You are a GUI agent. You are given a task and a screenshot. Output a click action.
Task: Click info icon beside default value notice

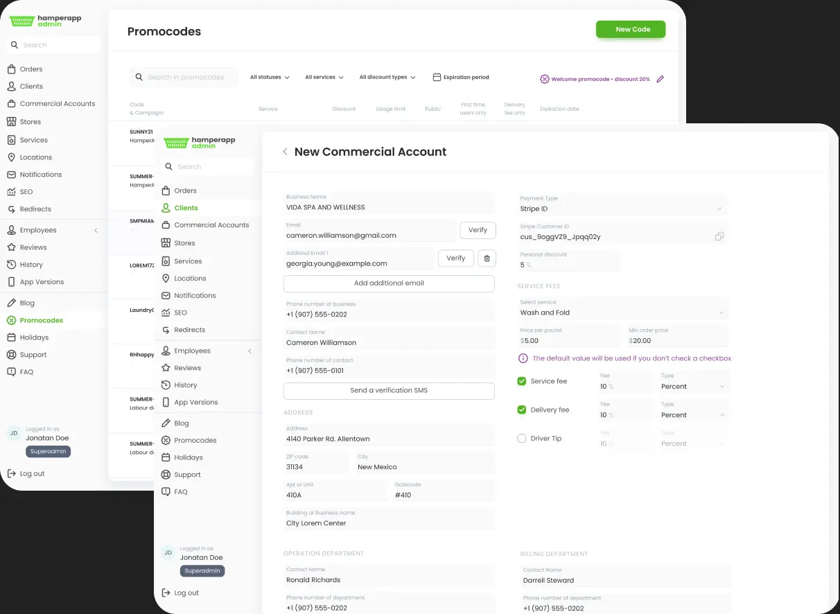tap(523, 358)
